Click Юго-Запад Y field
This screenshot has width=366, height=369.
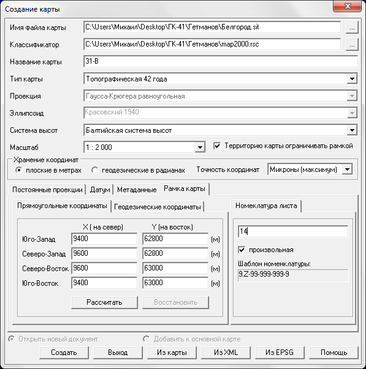click(175, 239)
